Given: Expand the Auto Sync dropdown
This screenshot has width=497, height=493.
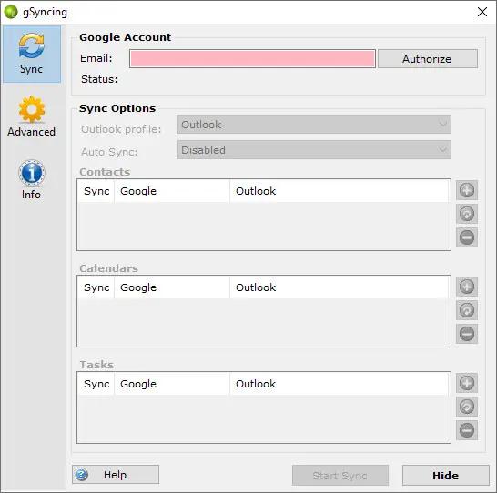Looking at the screenshot, I should (314, 150).
